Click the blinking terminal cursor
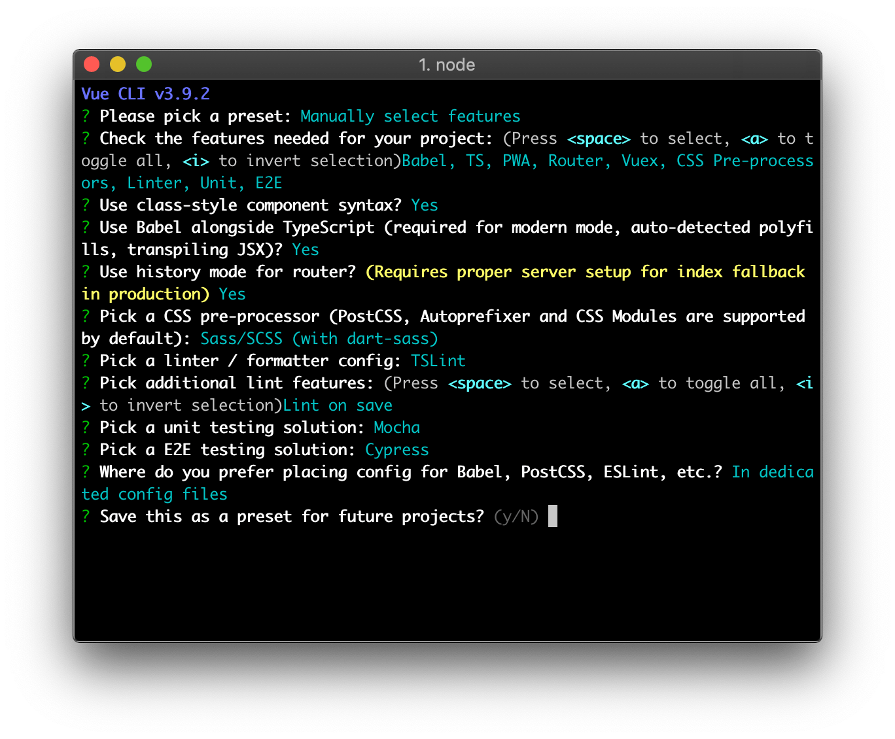 (553, 516)
